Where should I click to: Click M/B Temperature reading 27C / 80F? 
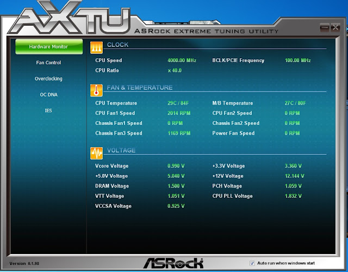click(295, 103)
